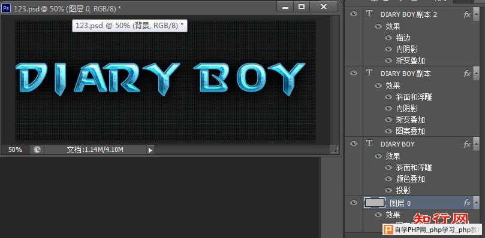Open the 颜色叠加 effect row

(x=411, y=179)
